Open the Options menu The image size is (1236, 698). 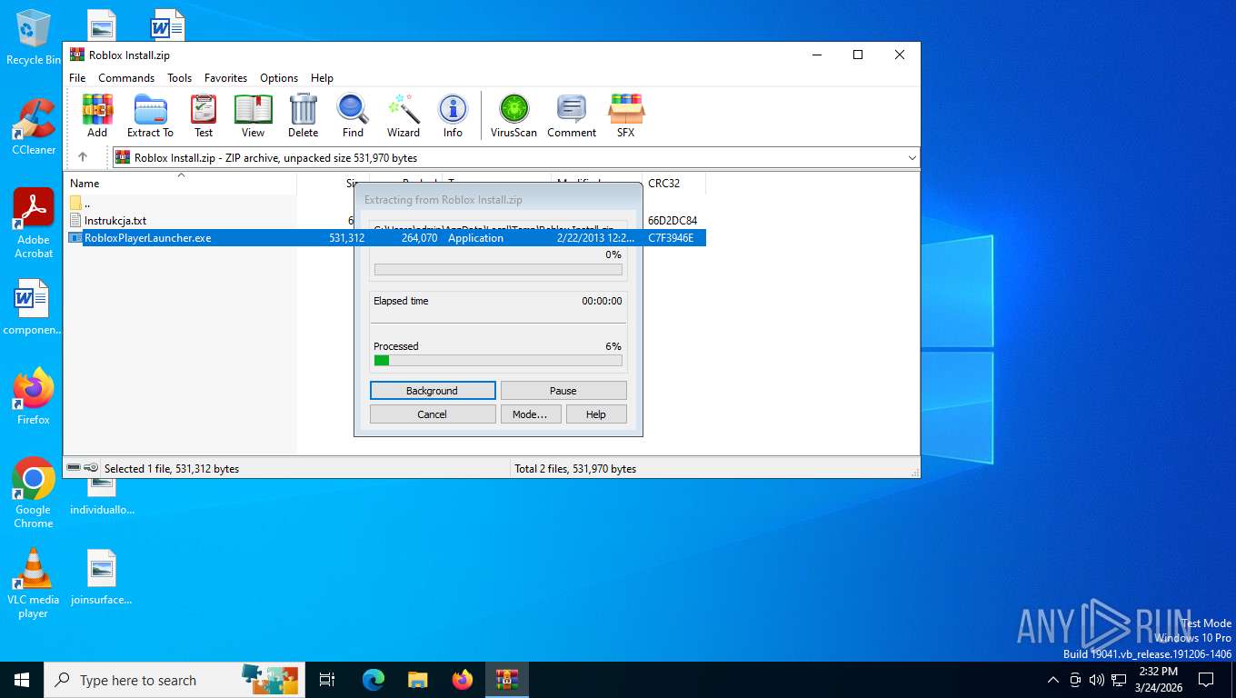279,78
